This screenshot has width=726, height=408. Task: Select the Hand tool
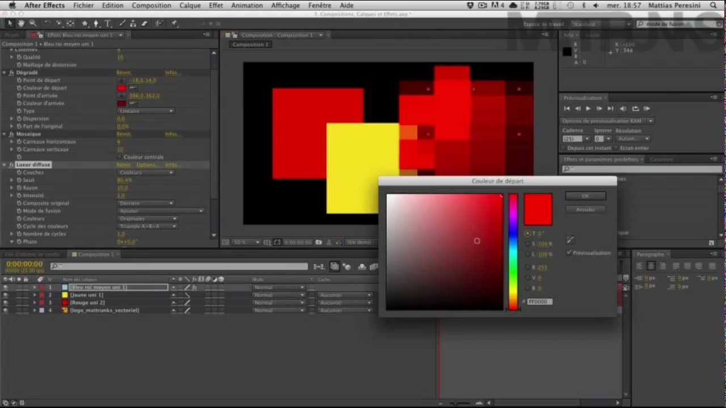(21, 24)
